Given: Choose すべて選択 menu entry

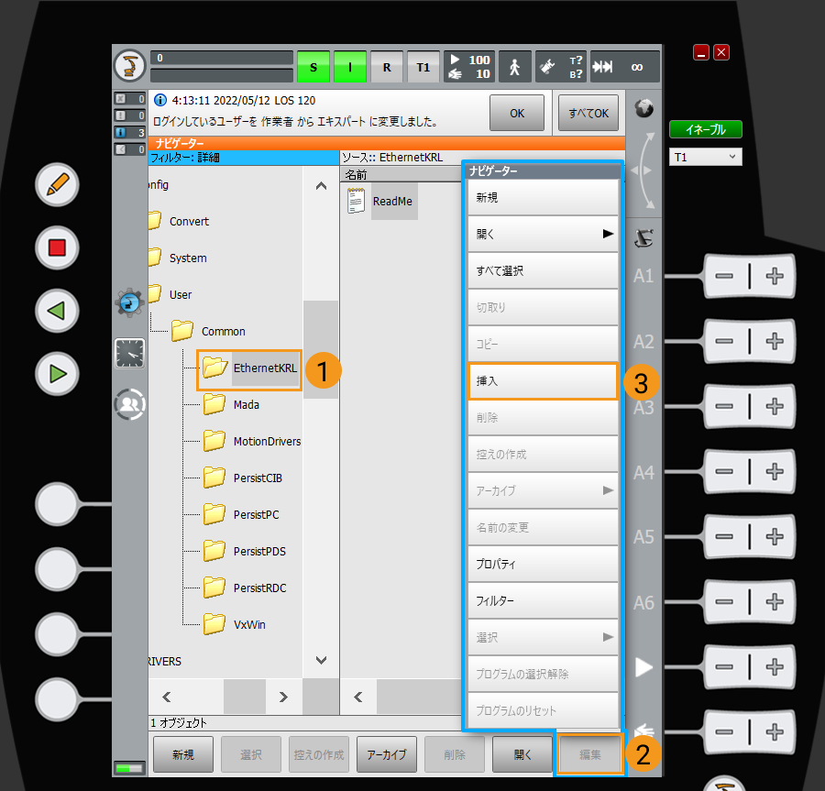Looking at the screenshot, I should (543, 271).
